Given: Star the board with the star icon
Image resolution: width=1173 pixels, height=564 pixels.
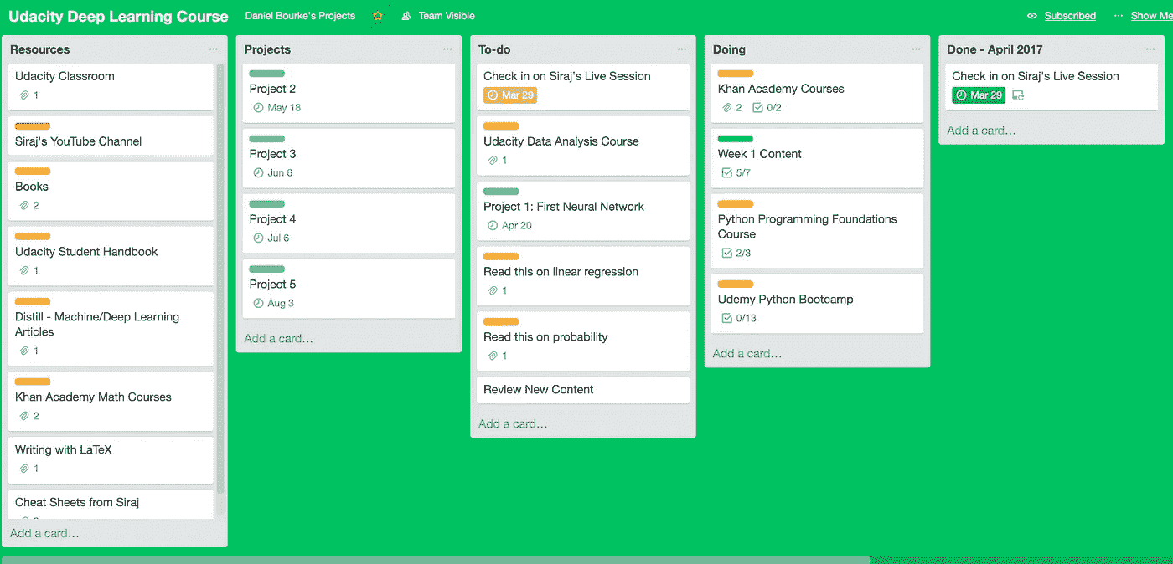Looking at the screenshot, I should (x=378, y=16).
